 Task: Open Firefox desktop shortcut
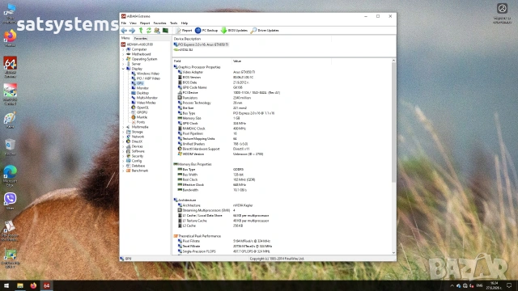[10, 38]
